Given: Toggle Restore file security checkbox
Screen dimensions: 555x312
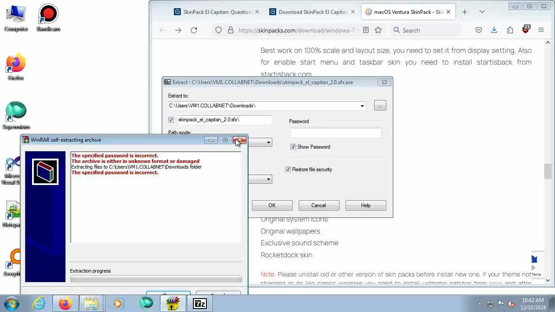Looking at the screenshot, I should (288, 169).
